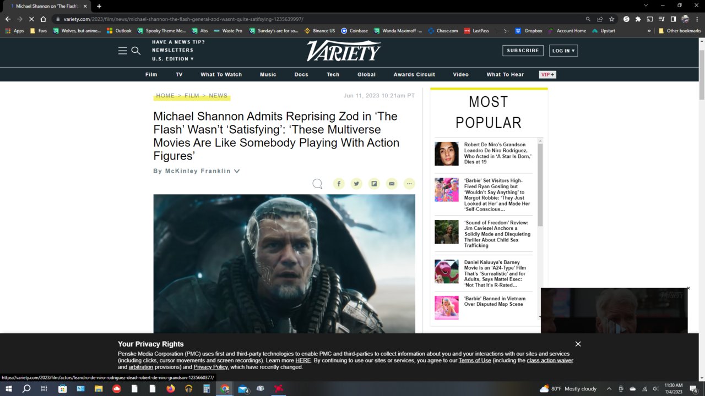This screenshot has height=396, width=705.
Task: Open Chrome media controls icon
Action: (x=661, y=19)
